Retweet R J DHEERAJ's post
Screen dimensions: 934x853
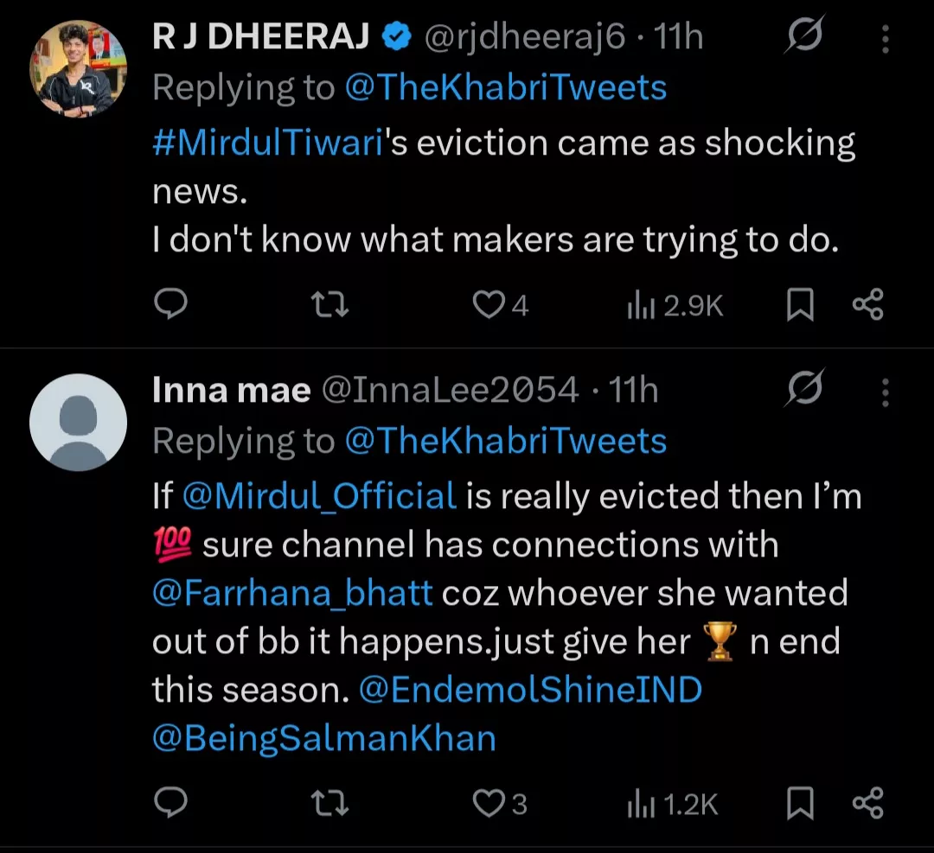[x=329, y=304]
